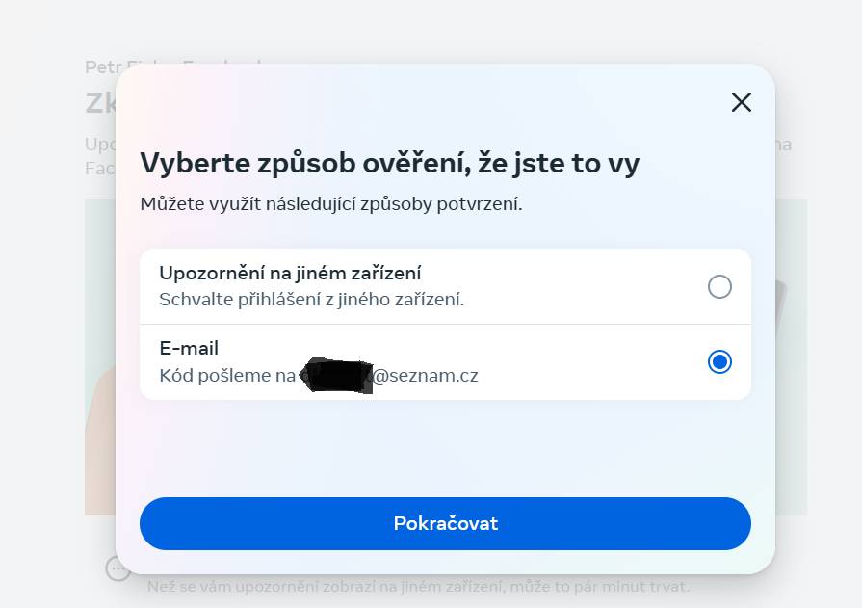Screen dimensions: 862x608
Task: Select the 'Upozornění na jiném zařízení' radio button
Action: (719, 287)
